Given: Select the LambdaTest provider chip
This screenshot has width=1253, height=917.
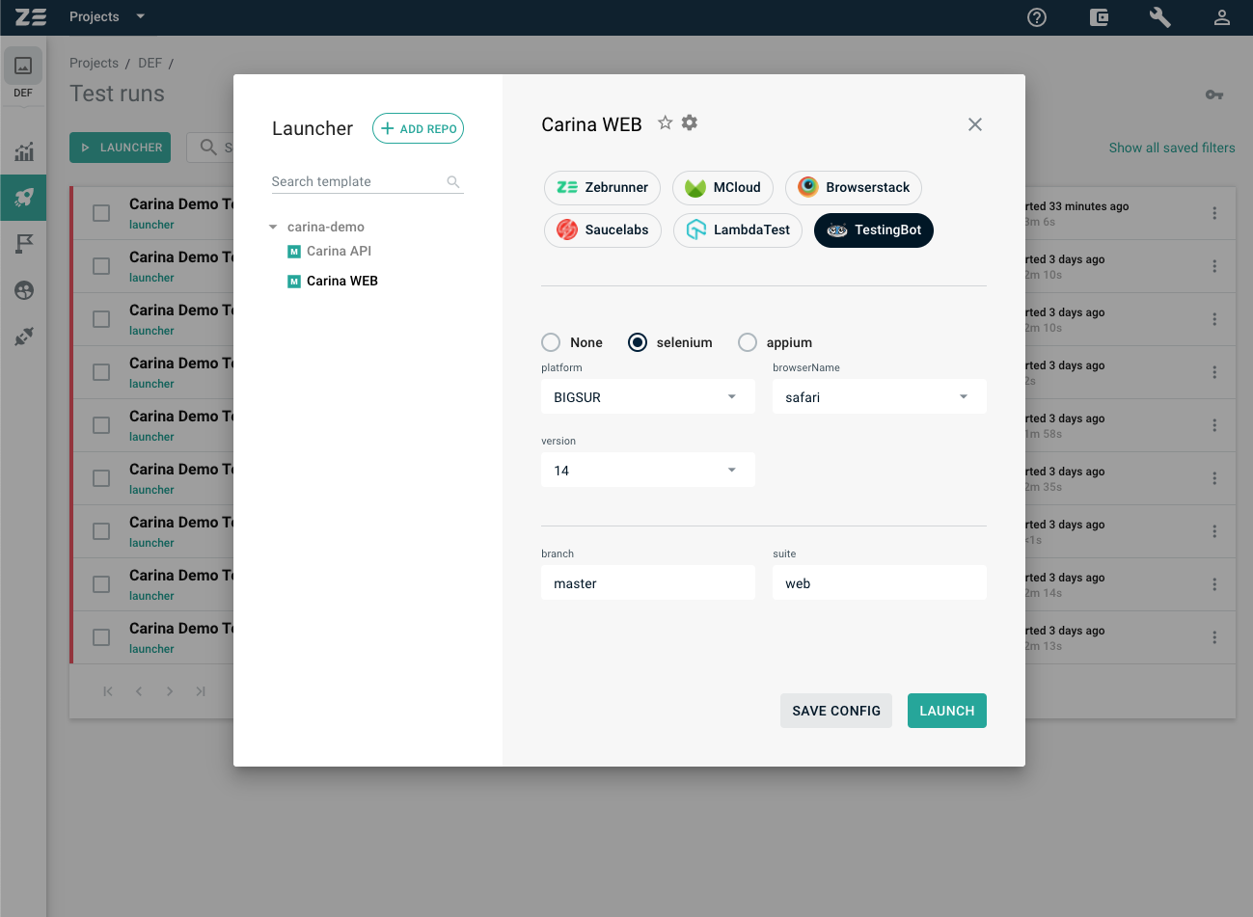Looking at the screenshot, I should pyautogui.click(x=738, y=230).
